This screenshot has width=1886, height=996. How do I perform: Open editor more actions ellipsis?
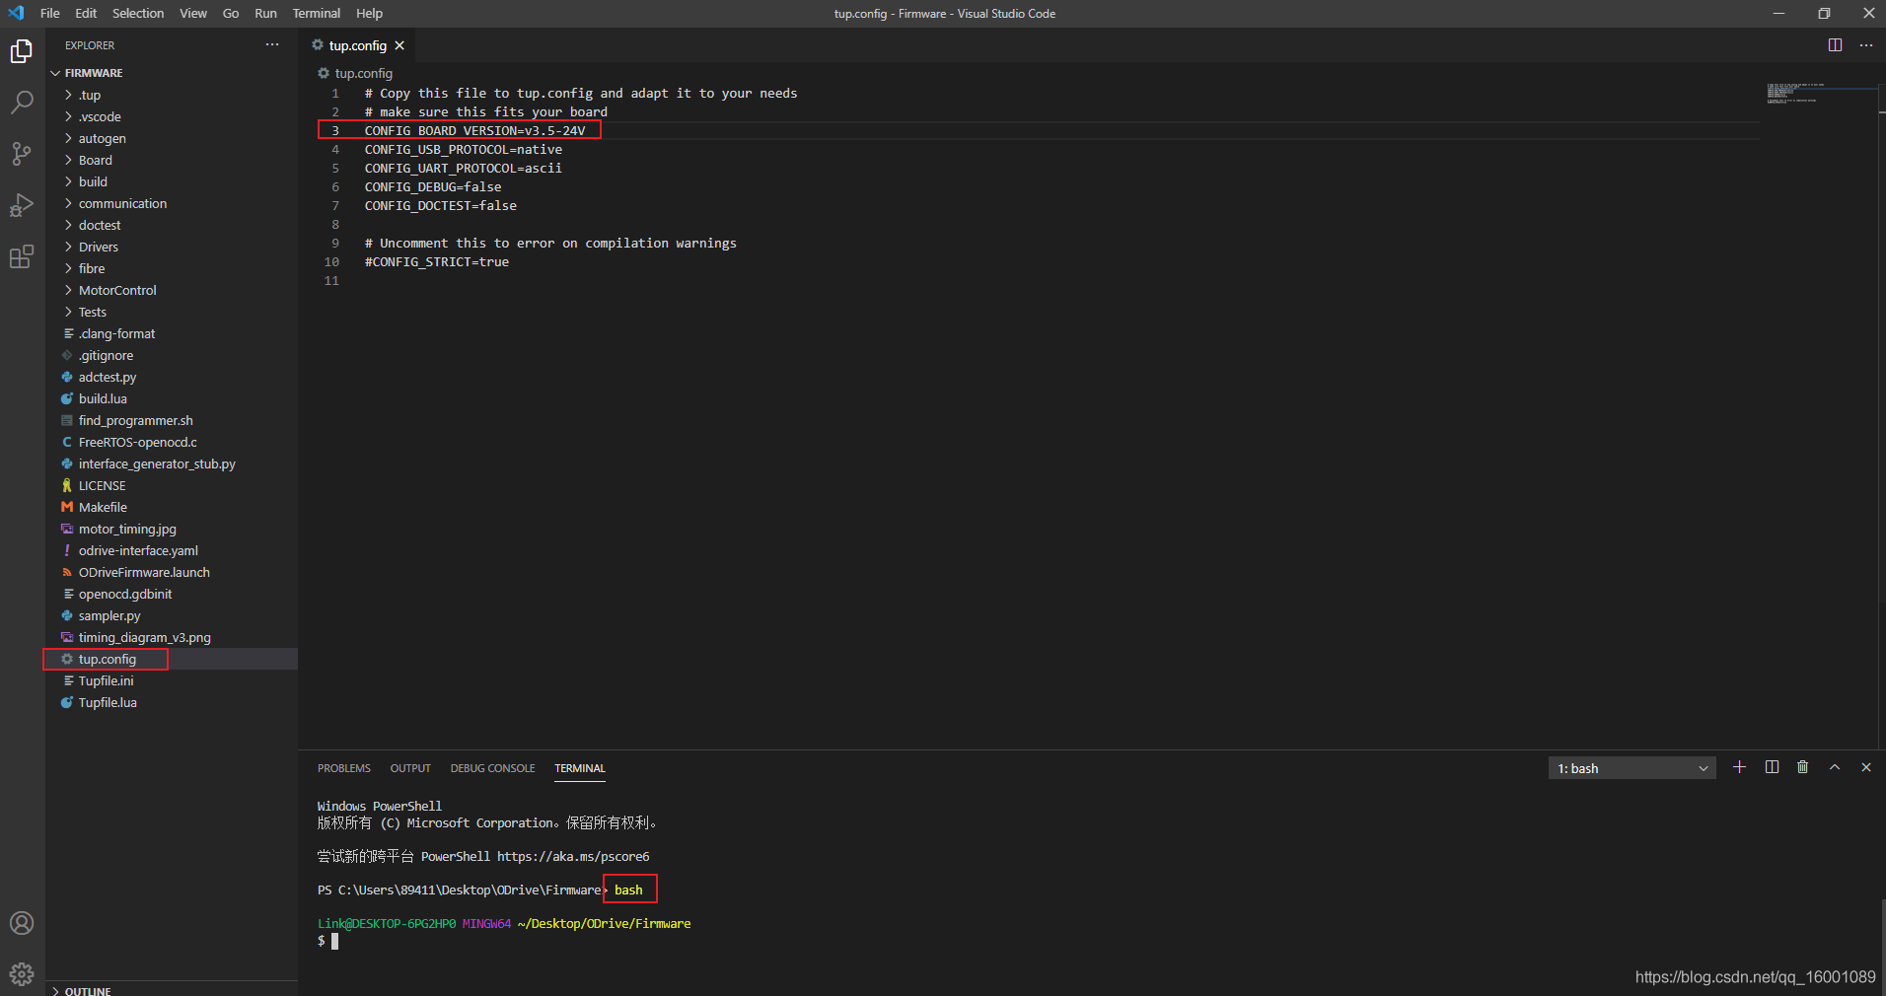pos(1866,45)
